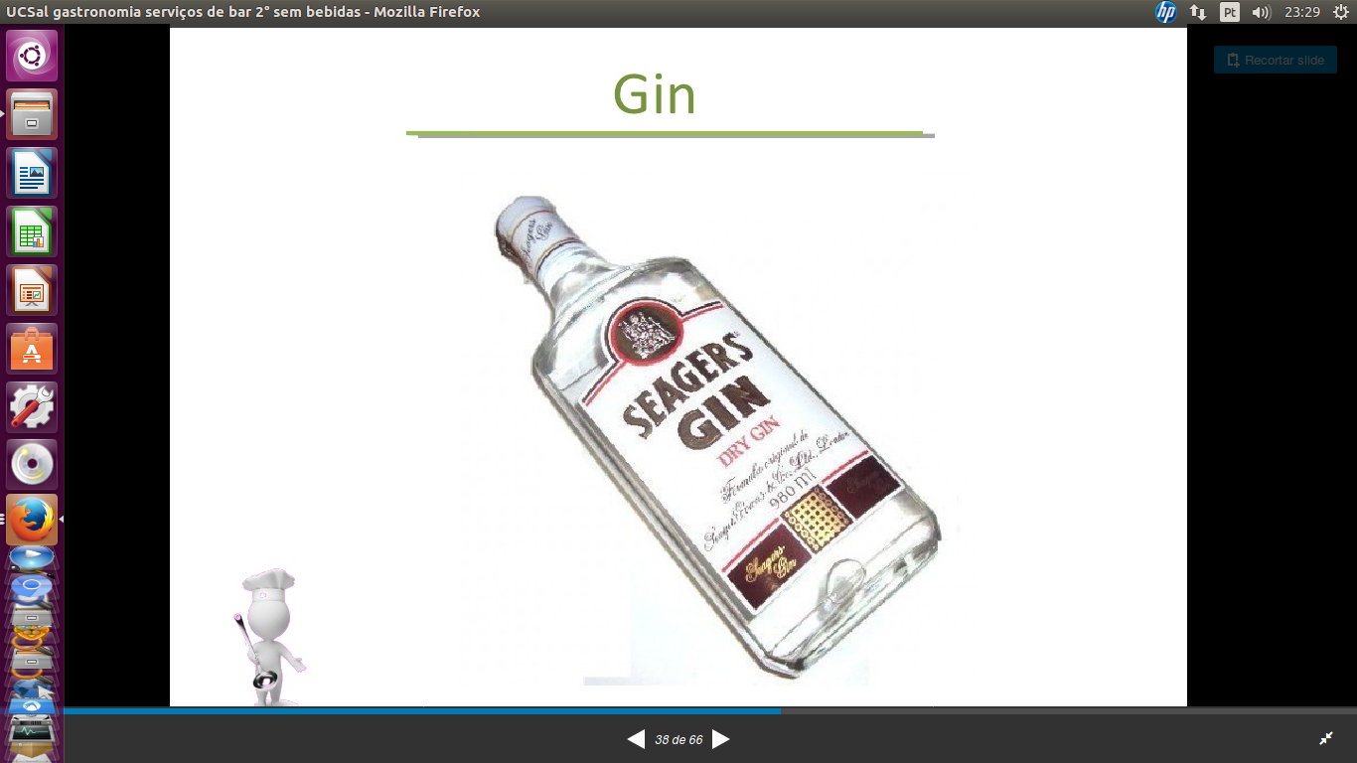The image size is (1357, 763).
Task: Launch LibreOffice Writer from the dock
Action: click(x=32, y=173)
